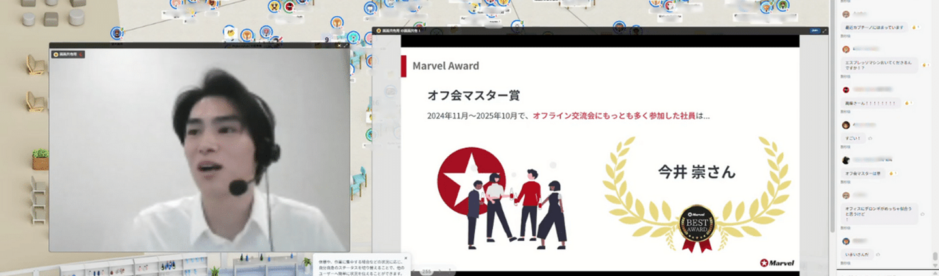
Task: Like the いまいさんだ chat message
Action: (x=878, y=254)
